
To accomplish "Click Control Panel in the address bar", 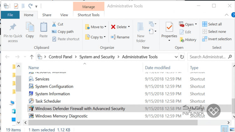I will pos(60,57).
